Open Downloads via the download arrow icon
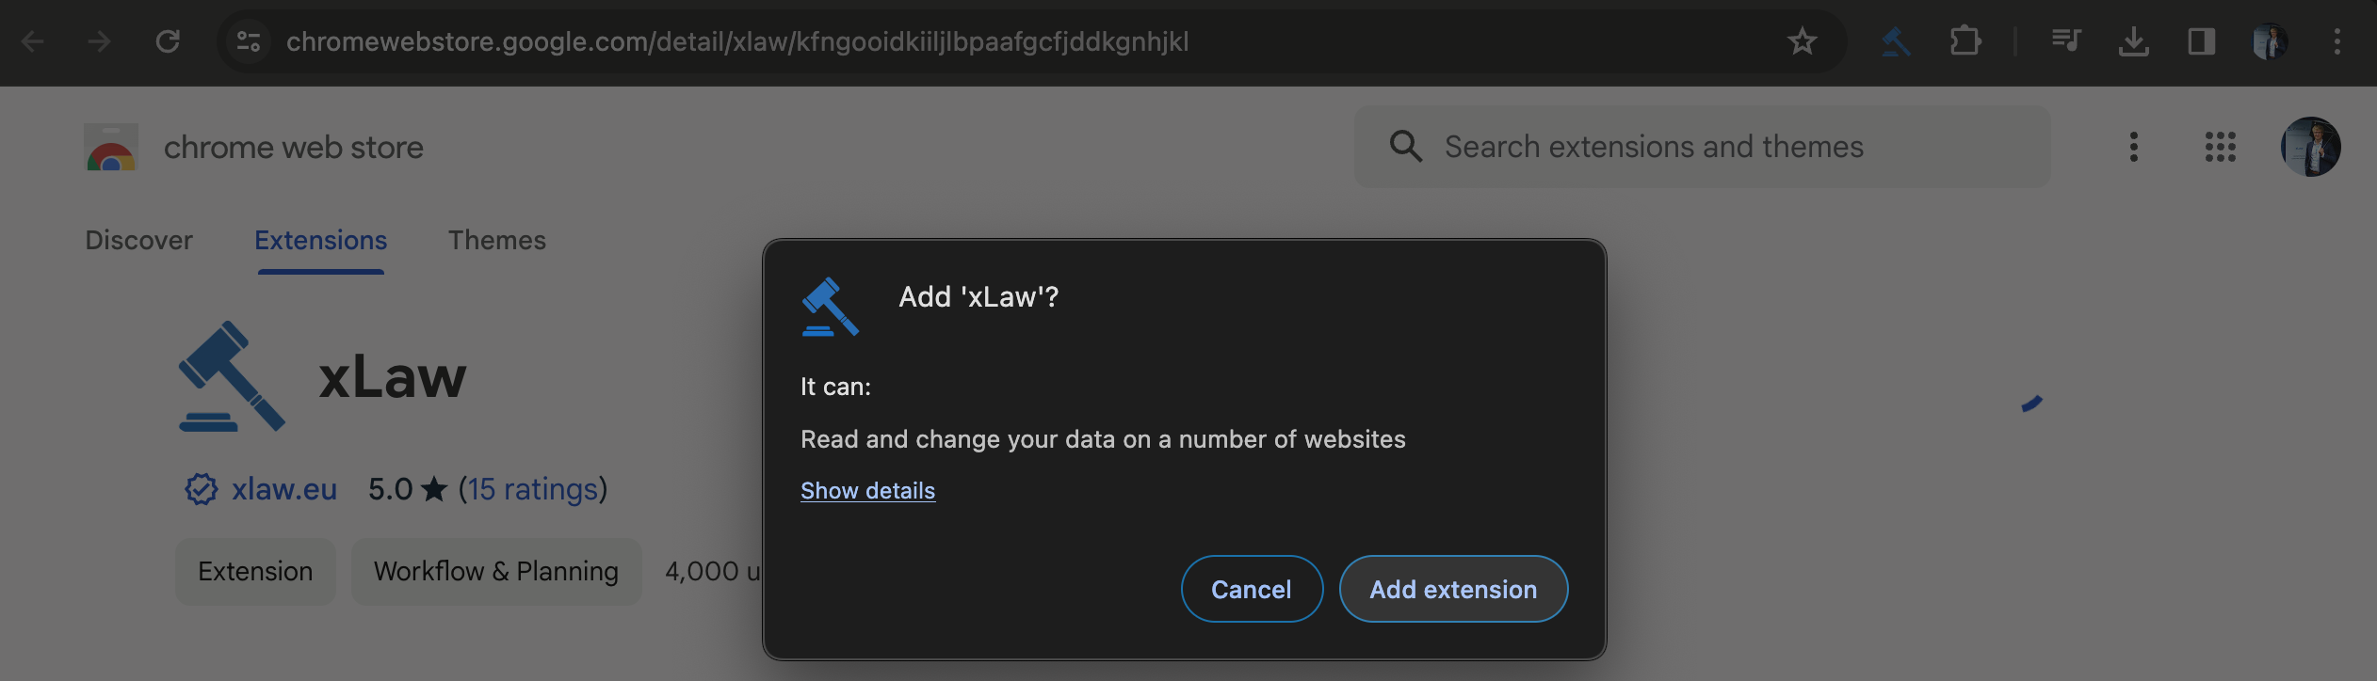Image resolution: width=2377 pixels, height=681 pixels. [2134, 42]
